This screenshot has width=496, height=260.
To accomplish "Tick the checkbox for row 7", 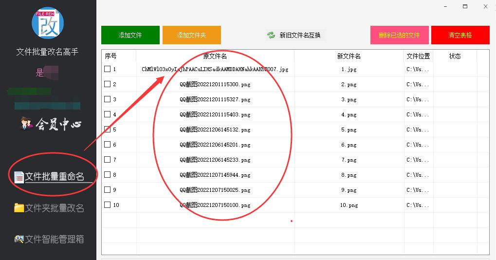I will click(x=107, y=159).
